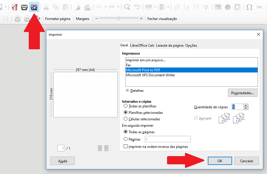Open the Redo dropdown arrow
Screen dimensions: 267x174
pyautogui.click(x=118, y=7)
